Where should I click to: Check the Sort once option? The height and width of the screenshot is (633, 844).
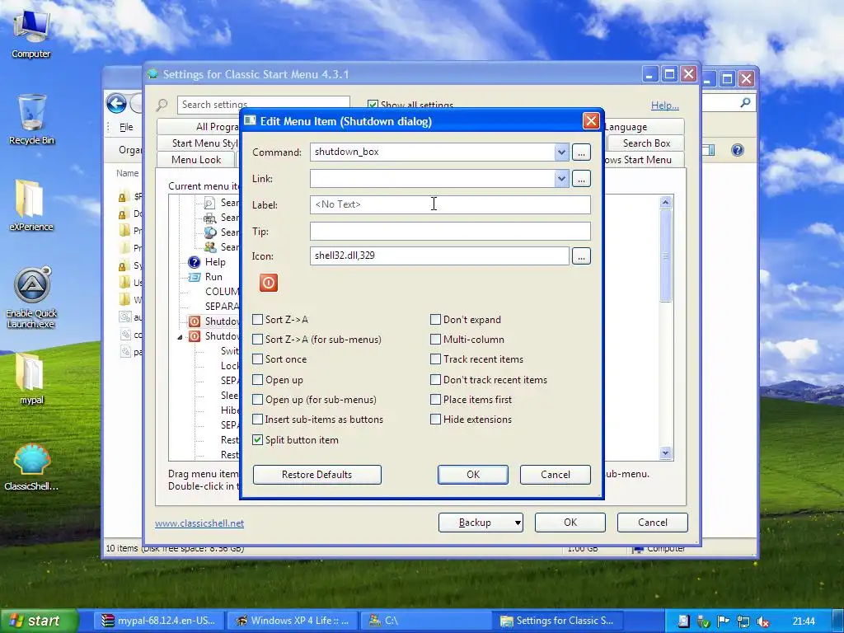tap(258, 359)
